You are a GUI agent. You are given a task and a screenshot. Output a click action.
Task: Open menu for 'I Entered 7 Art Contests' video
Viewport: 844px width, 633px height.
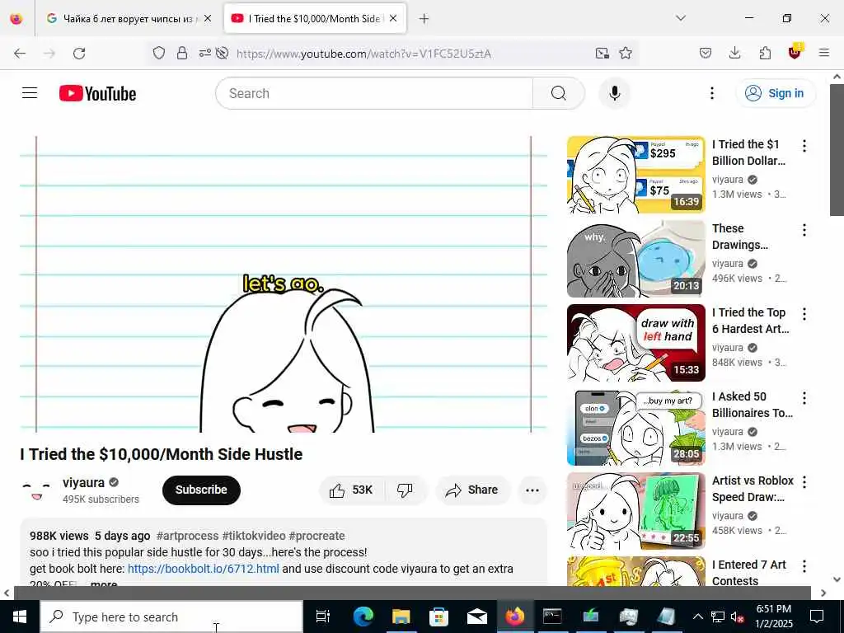tap(804, 566)
